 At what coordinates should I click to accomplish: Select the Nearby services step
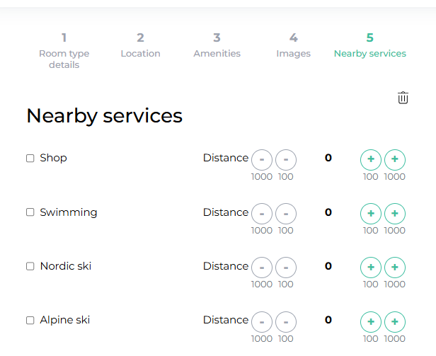[x=369, y=45]
